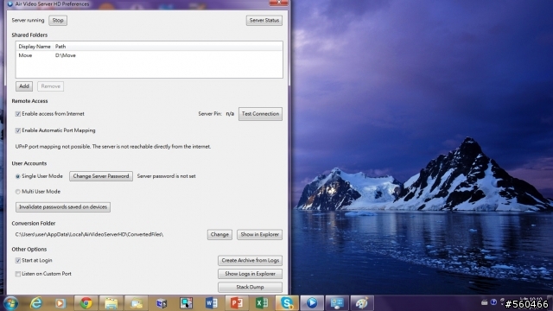
Task: Click the Stack Dump button
Action: click(x=250, y=288)
